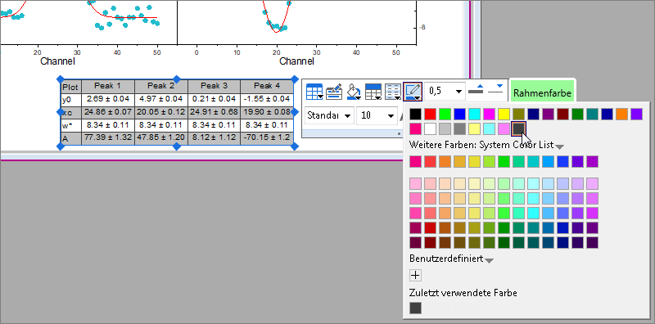The height and width of the screenshot is (324, 655).
Task: Open the table borders icon in mini toolbar
Action: coord(314,92)
